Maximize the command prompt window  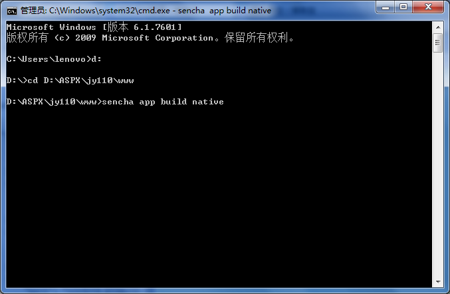403,7
